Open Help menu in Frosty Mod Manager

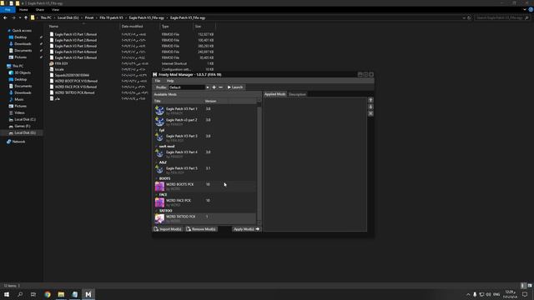coord(170,81)
